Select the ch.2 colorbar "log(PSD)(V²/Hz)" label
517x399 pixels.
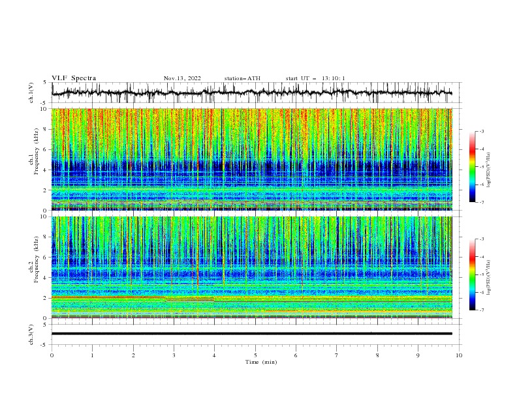(488, 278)
